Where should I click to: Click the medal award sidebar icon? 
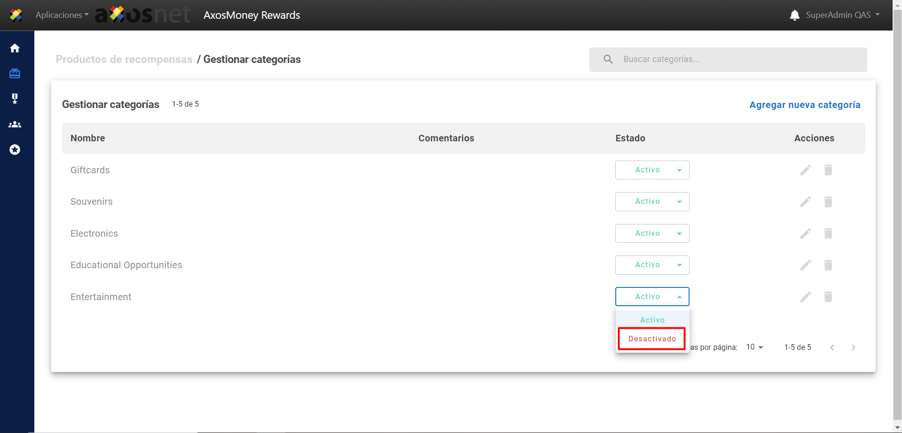coord(15,99)
